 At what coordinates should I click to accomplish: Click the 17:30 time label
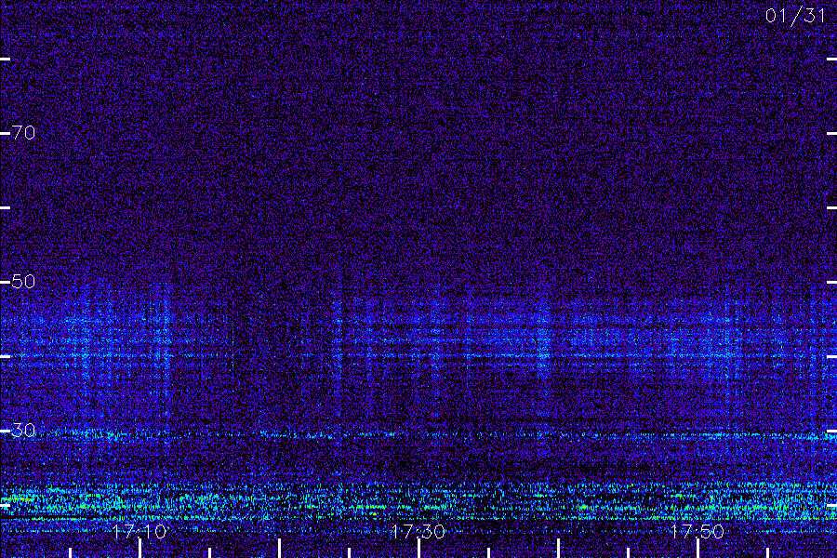(418, 531)
